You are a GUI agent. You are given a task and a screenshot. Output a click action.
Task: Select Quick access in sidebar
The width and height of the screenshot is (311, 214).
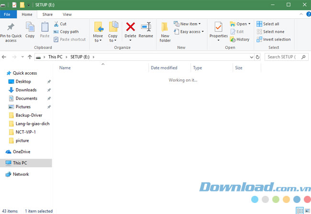coord(22,73)
